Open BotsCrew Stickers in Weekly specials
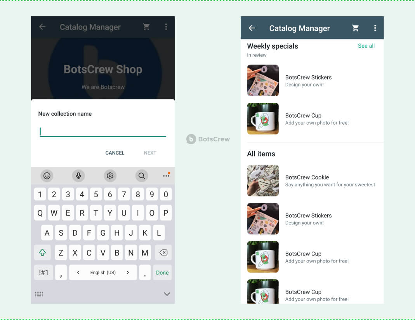415x320 pixels. [312, 80]
